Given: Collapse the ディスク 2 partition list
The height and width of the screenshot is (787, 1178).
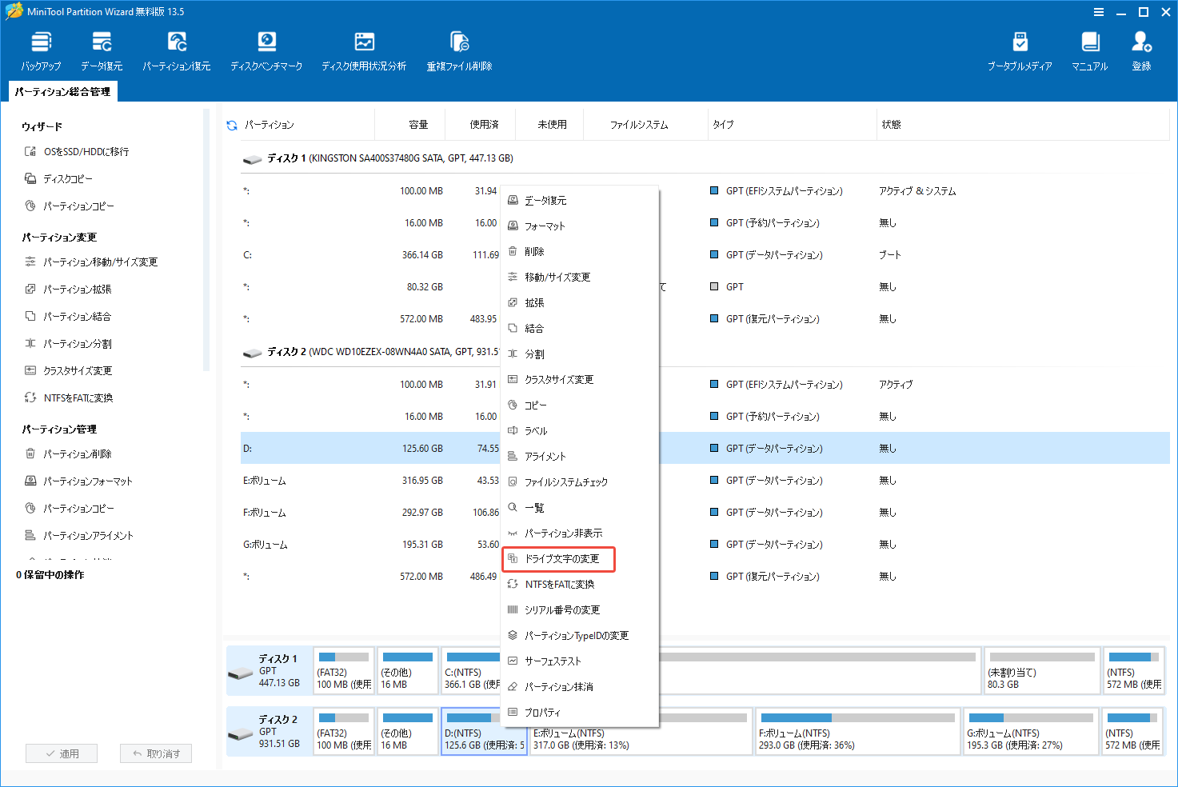Looking at the screenshot, I should [x=253, y=352].
